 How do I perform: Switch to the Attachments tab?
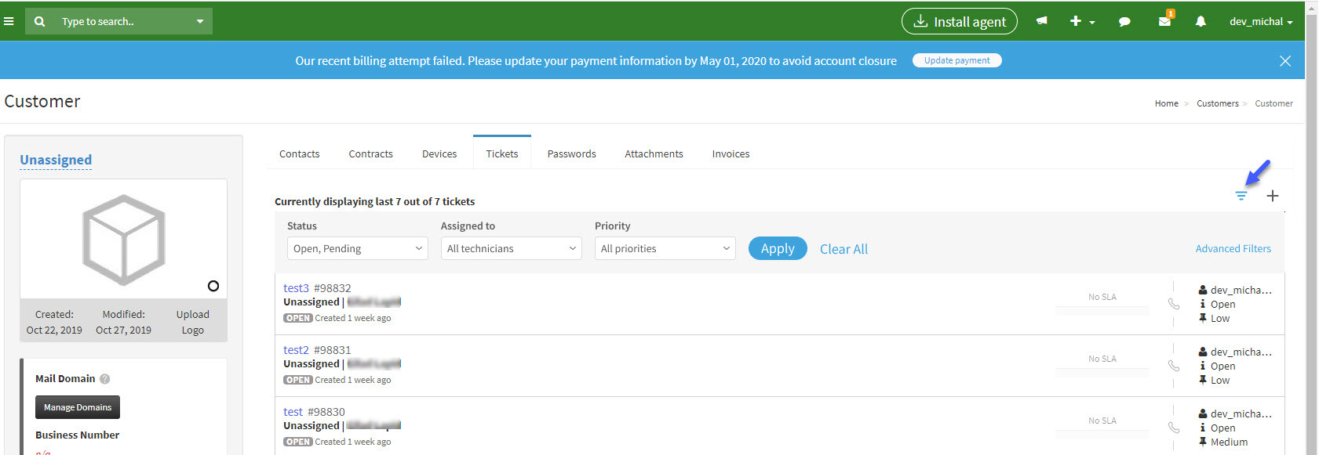pos(654,153)
